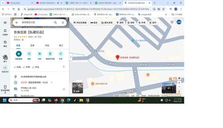Switch to the Menu tab
Viewport: 223px width, 128px height.
click(32, 46)
